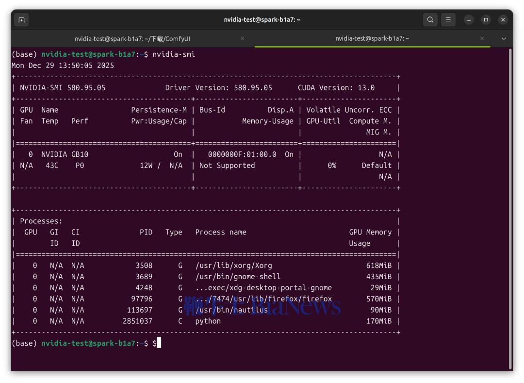
Task: Minimize the terminal window
Action: pos(469,20)
